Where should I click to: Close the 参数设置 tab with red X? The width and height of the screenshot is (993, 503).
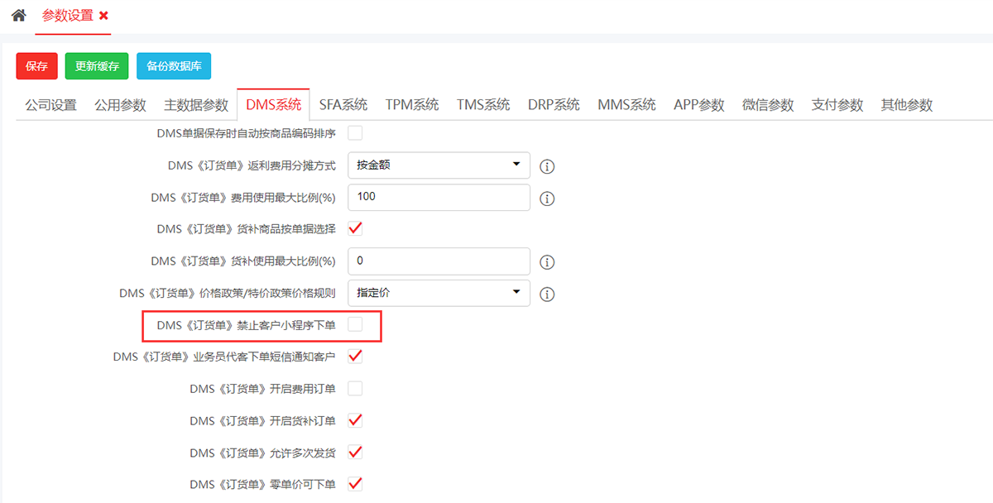(103, 16)
